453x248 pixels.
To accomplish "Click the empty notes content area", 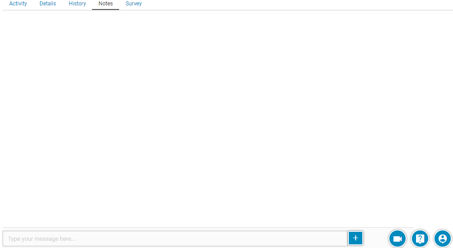I will pyautogui.click(x=226, y=117).
